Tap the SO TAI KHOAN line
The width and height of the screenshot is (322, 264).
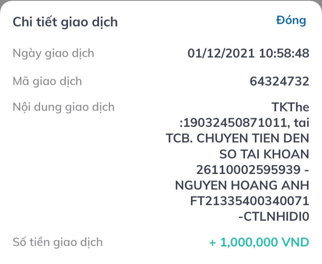[264, 154]
